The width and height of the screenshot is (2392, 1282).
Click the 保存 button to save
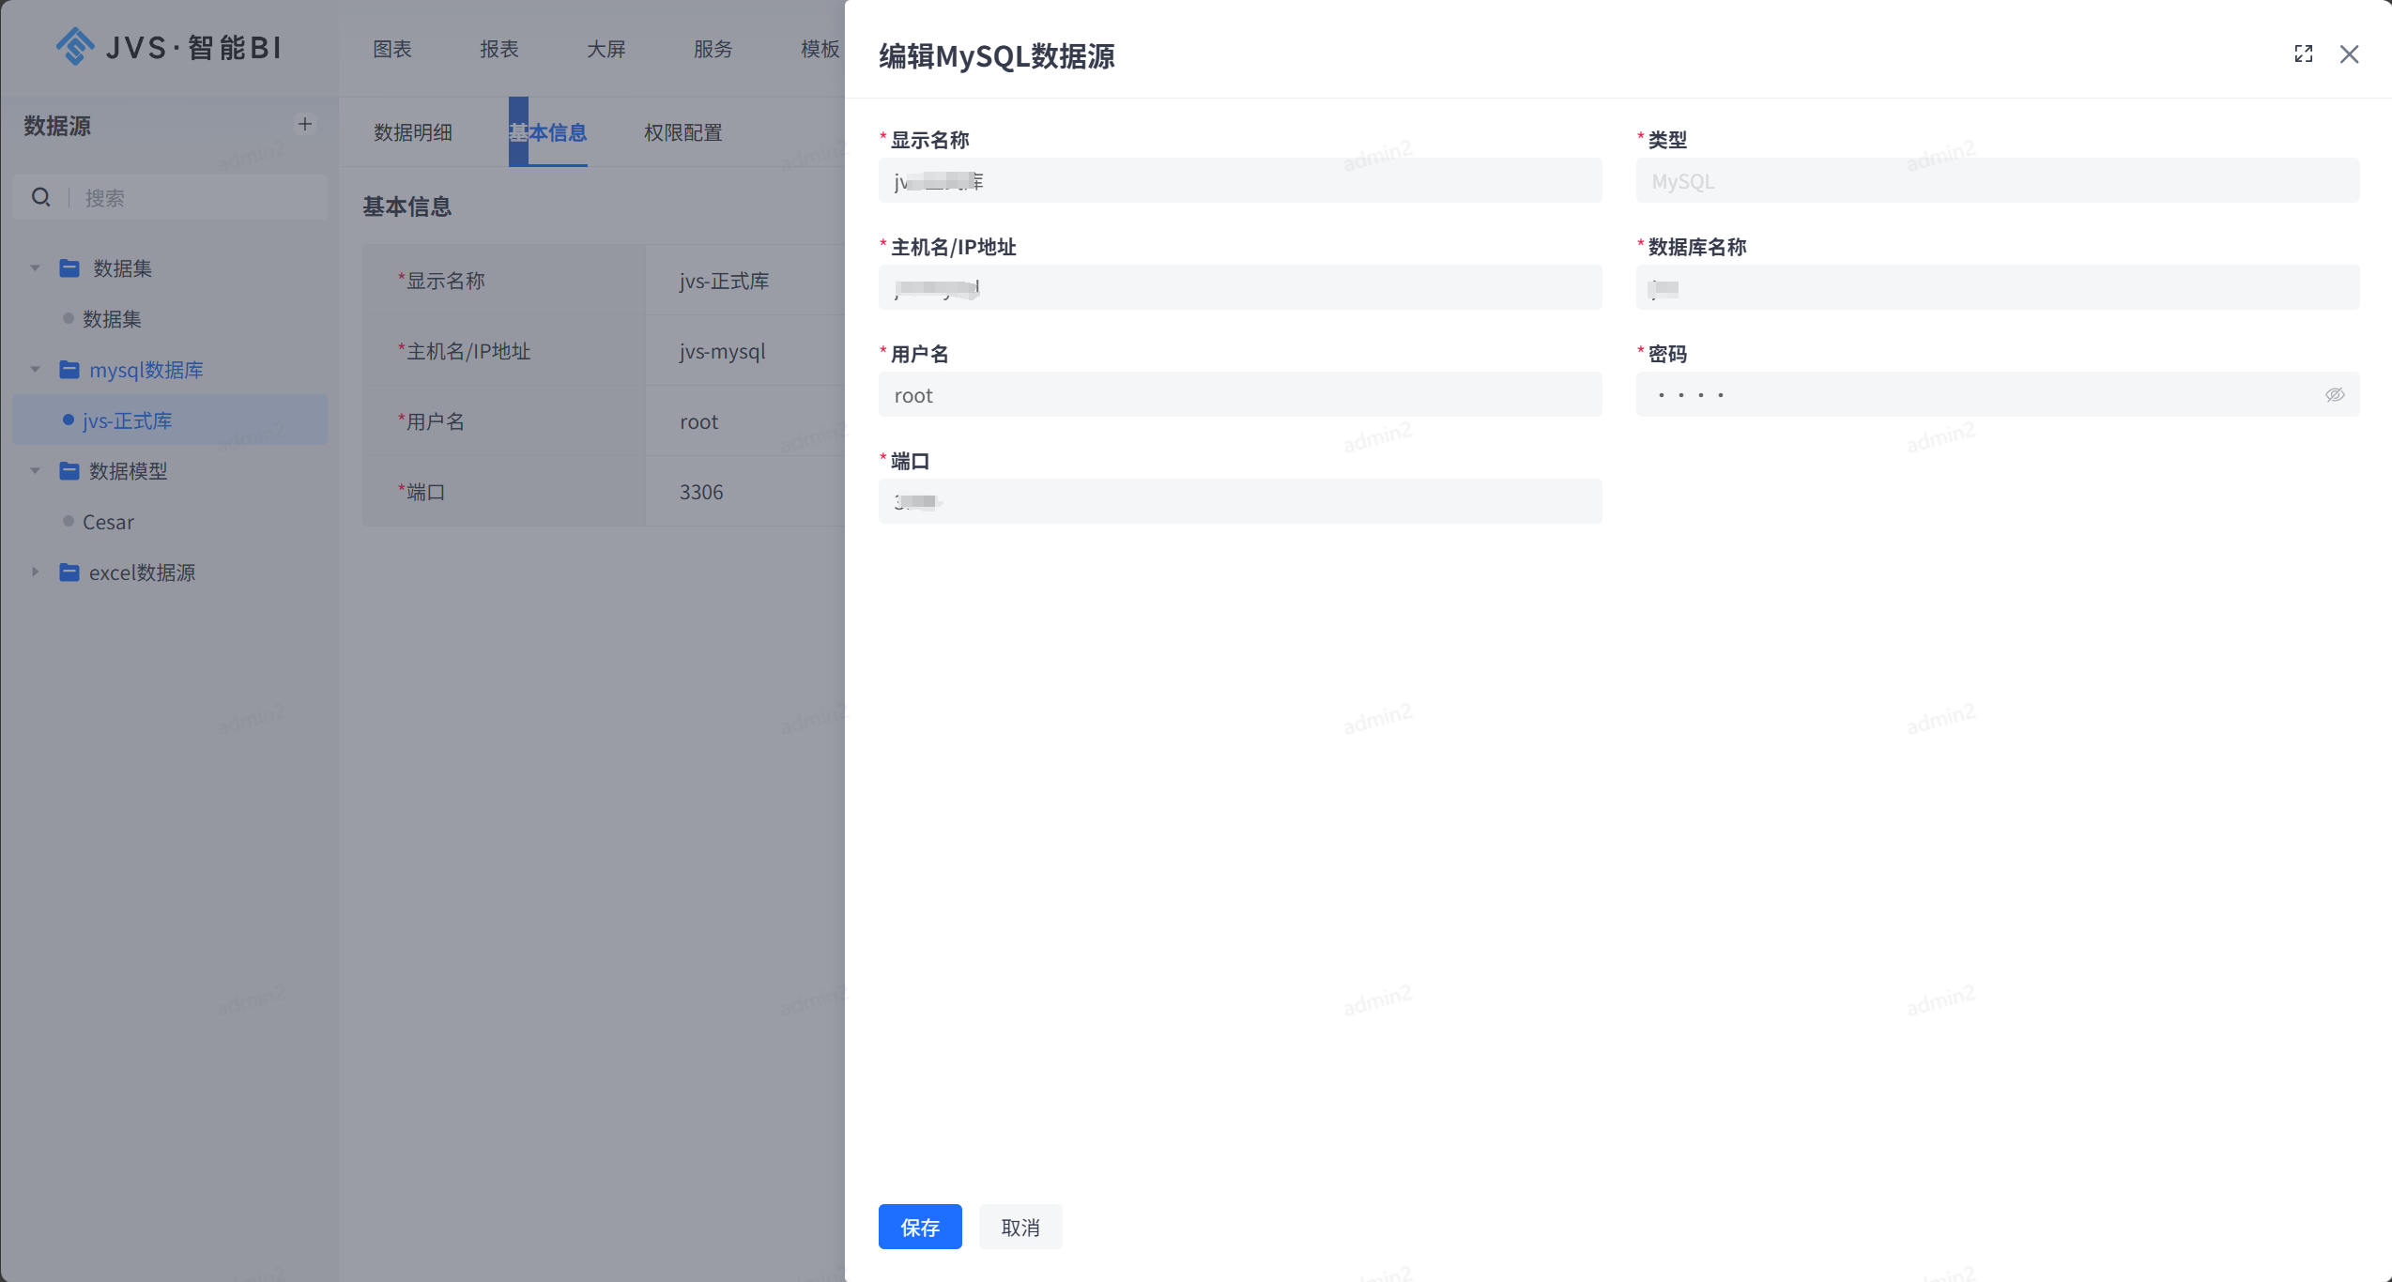tap(920, 1227)
